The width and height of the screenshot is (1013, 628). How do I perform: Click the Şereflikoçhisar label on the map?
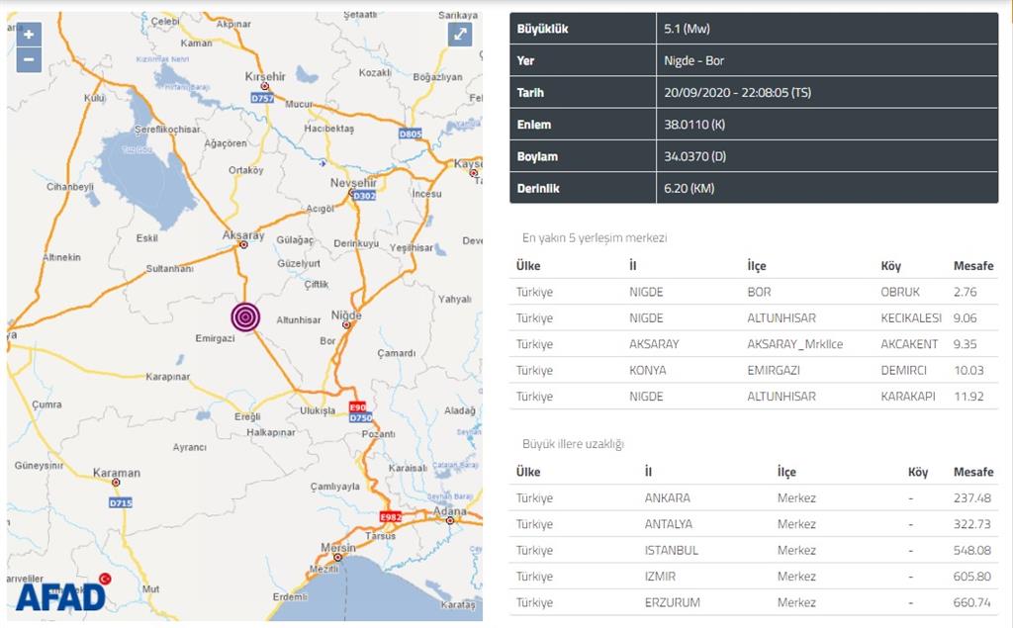[x=167, y=130]
